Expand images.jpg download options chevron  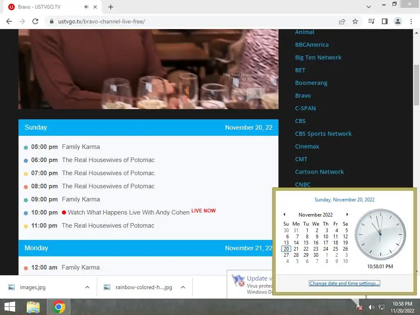click(x=87, y=287)
